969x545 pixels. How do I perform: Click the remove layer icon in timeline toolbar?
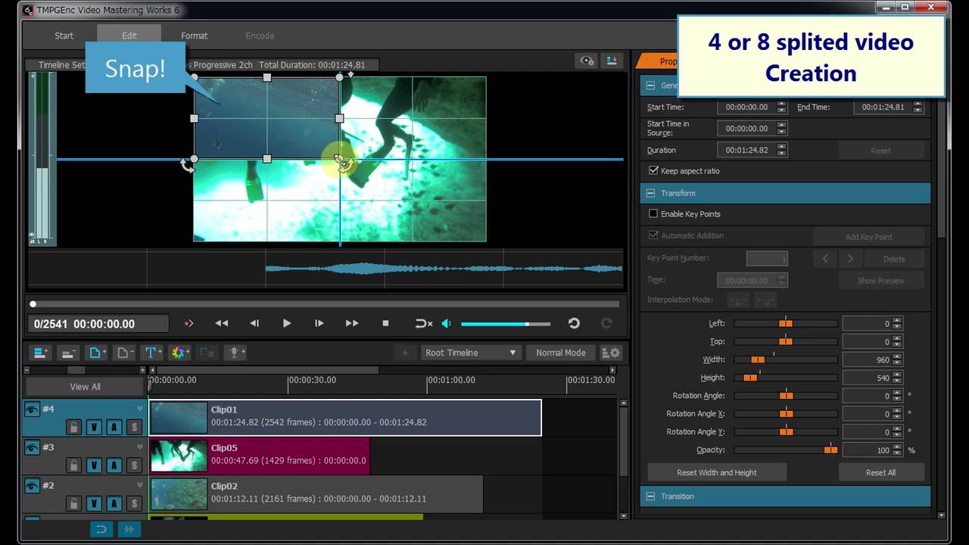pos(69,353)
